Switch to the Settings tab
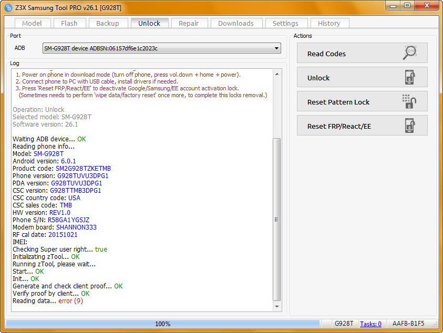The width and height of the screenshot is (443, 333). [286, 23]
